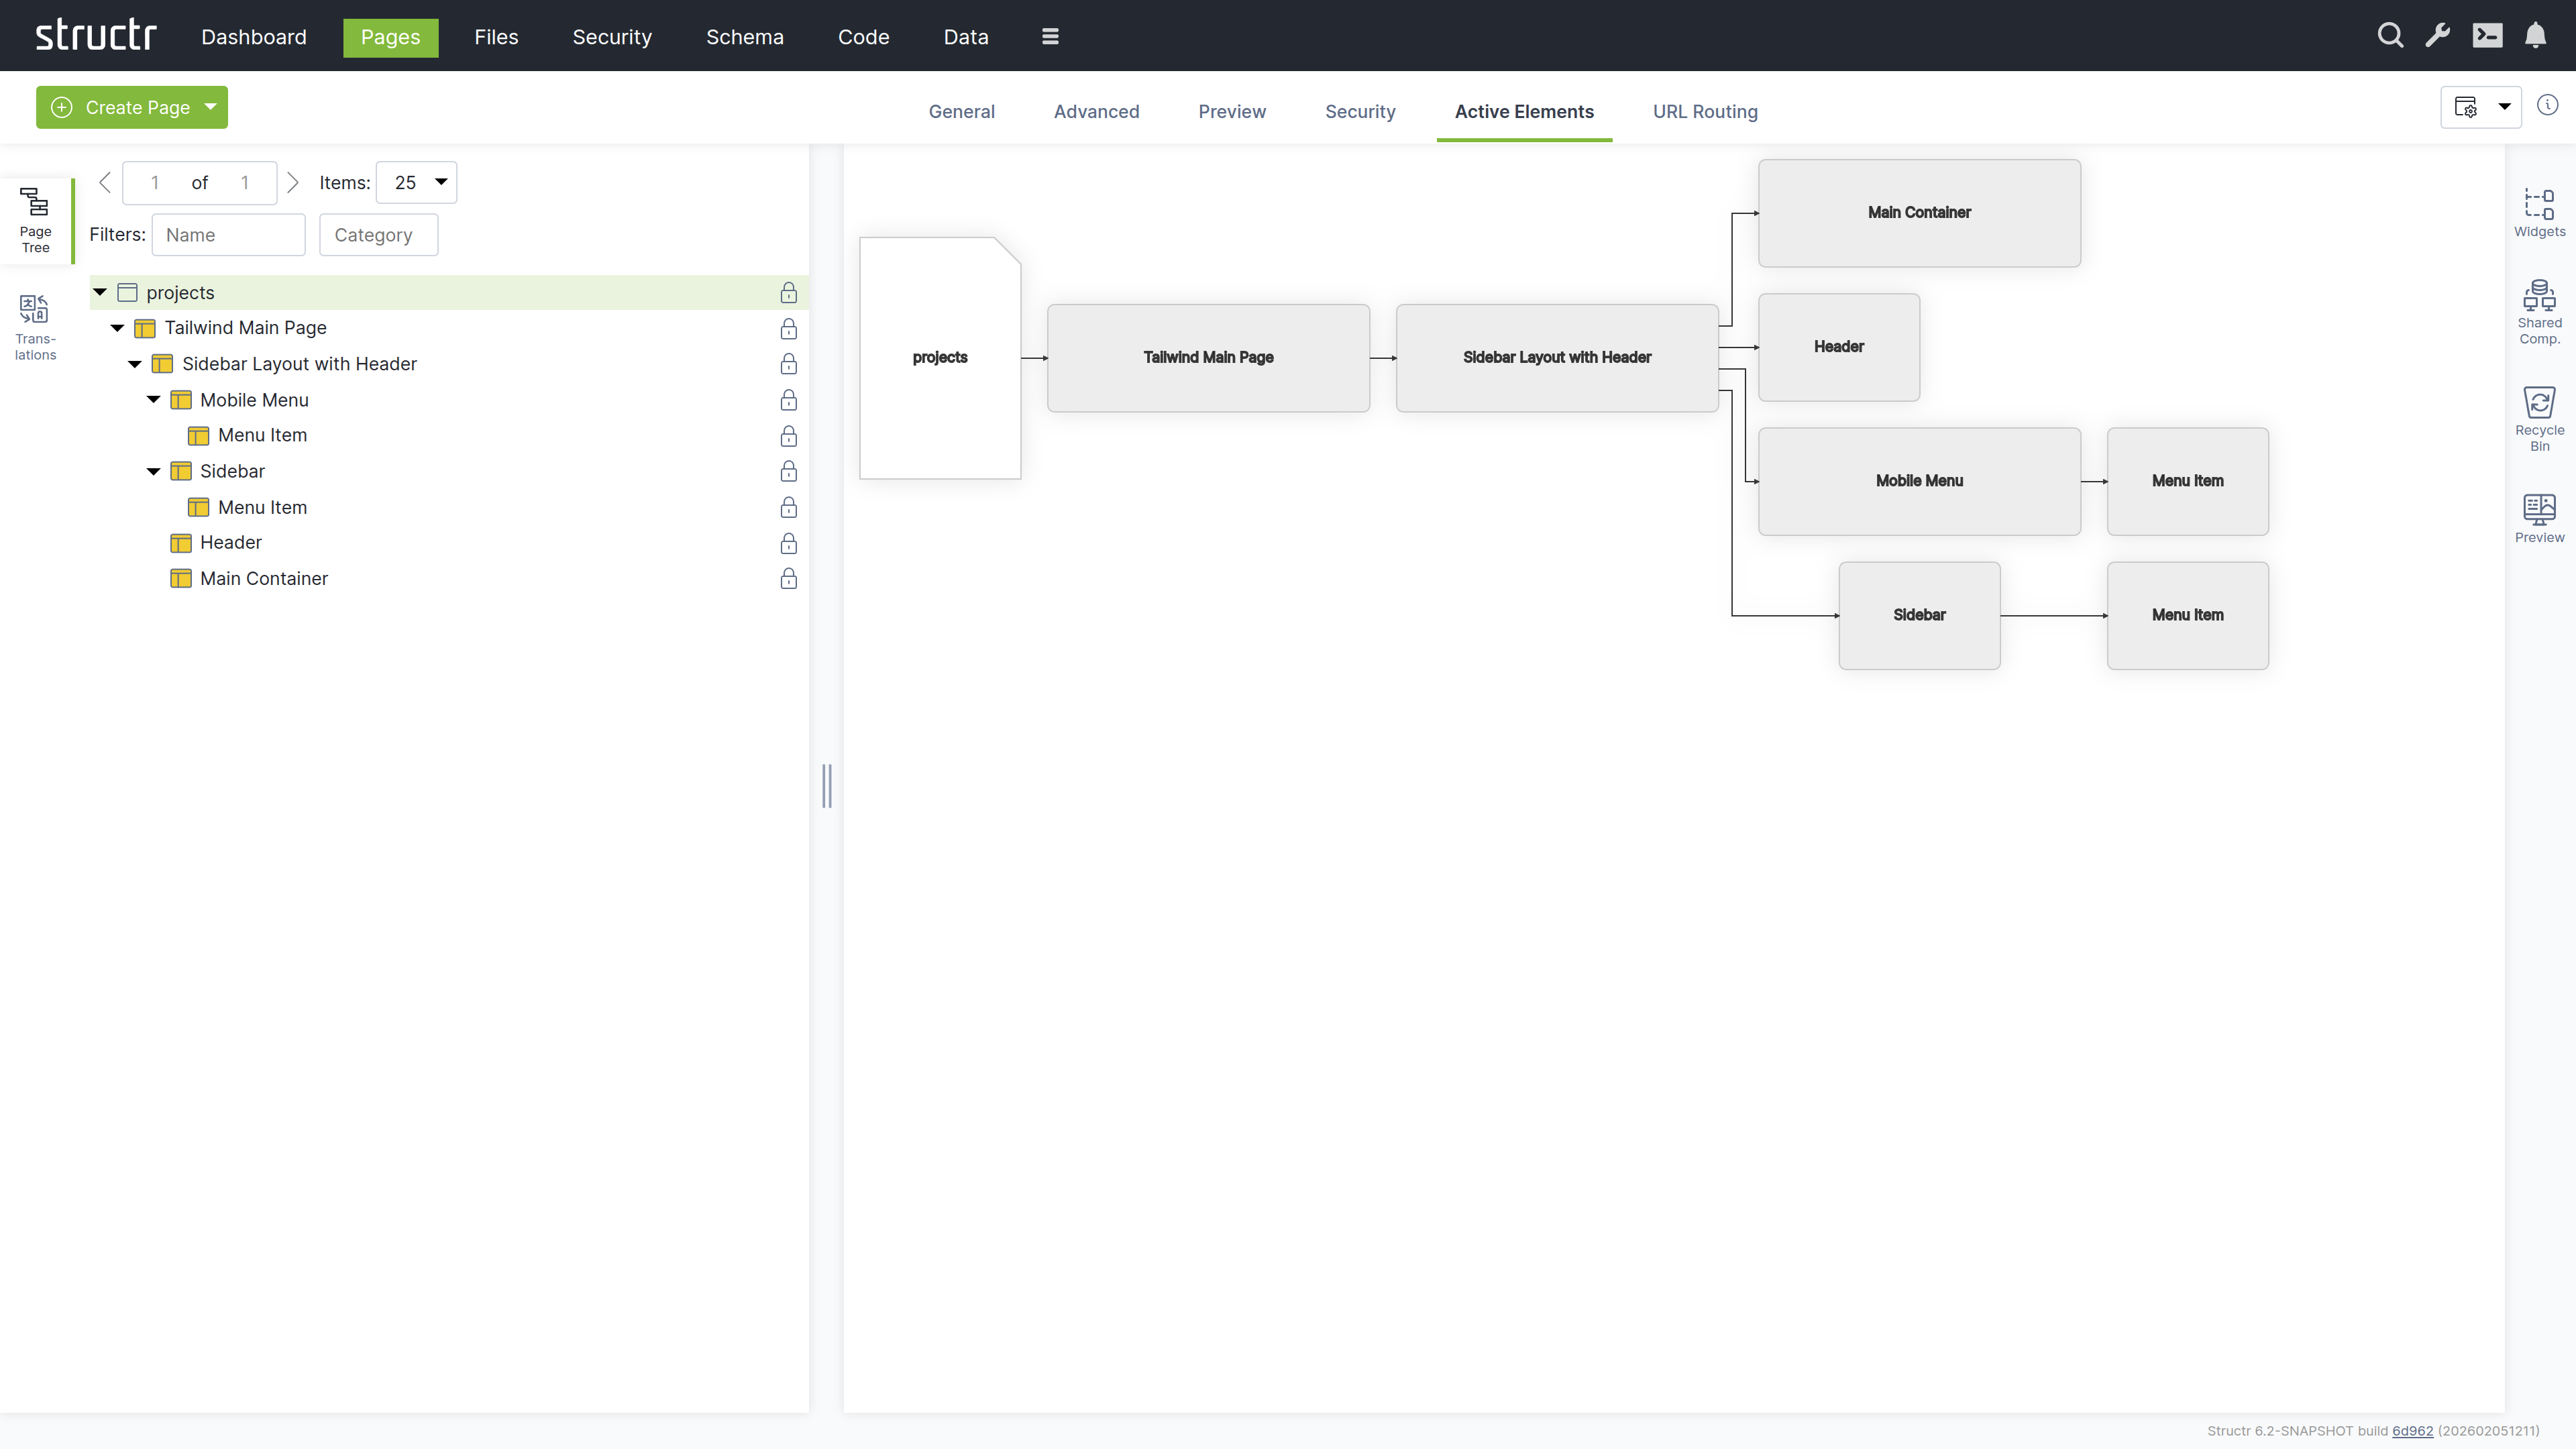Show notifications via bell icon
Screen dimensions: 2576x1449
coord(2535,36)
